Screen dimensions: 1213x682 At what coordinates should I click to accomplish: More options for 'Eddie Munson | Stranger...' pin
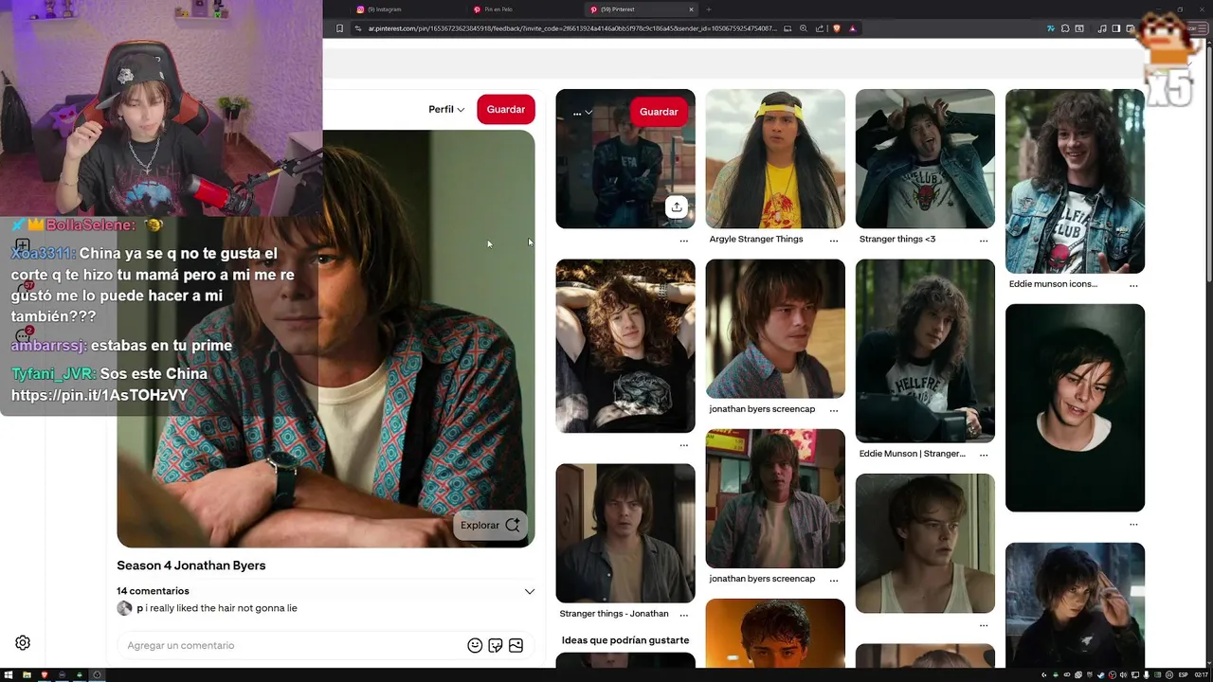pyautogui.click(x=984, y=455)
